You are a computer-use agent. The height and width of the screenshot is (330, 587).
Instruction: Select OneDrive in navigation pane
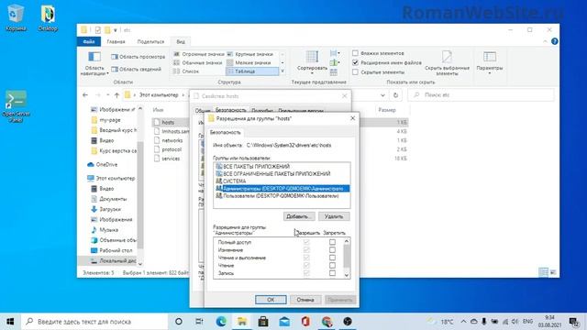(106, 165)
